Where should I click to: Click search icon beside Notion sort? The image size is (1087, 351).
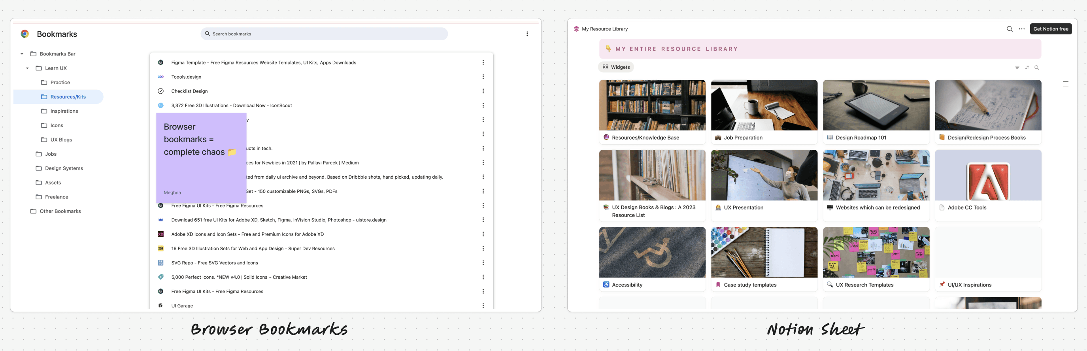[1036, 68]
